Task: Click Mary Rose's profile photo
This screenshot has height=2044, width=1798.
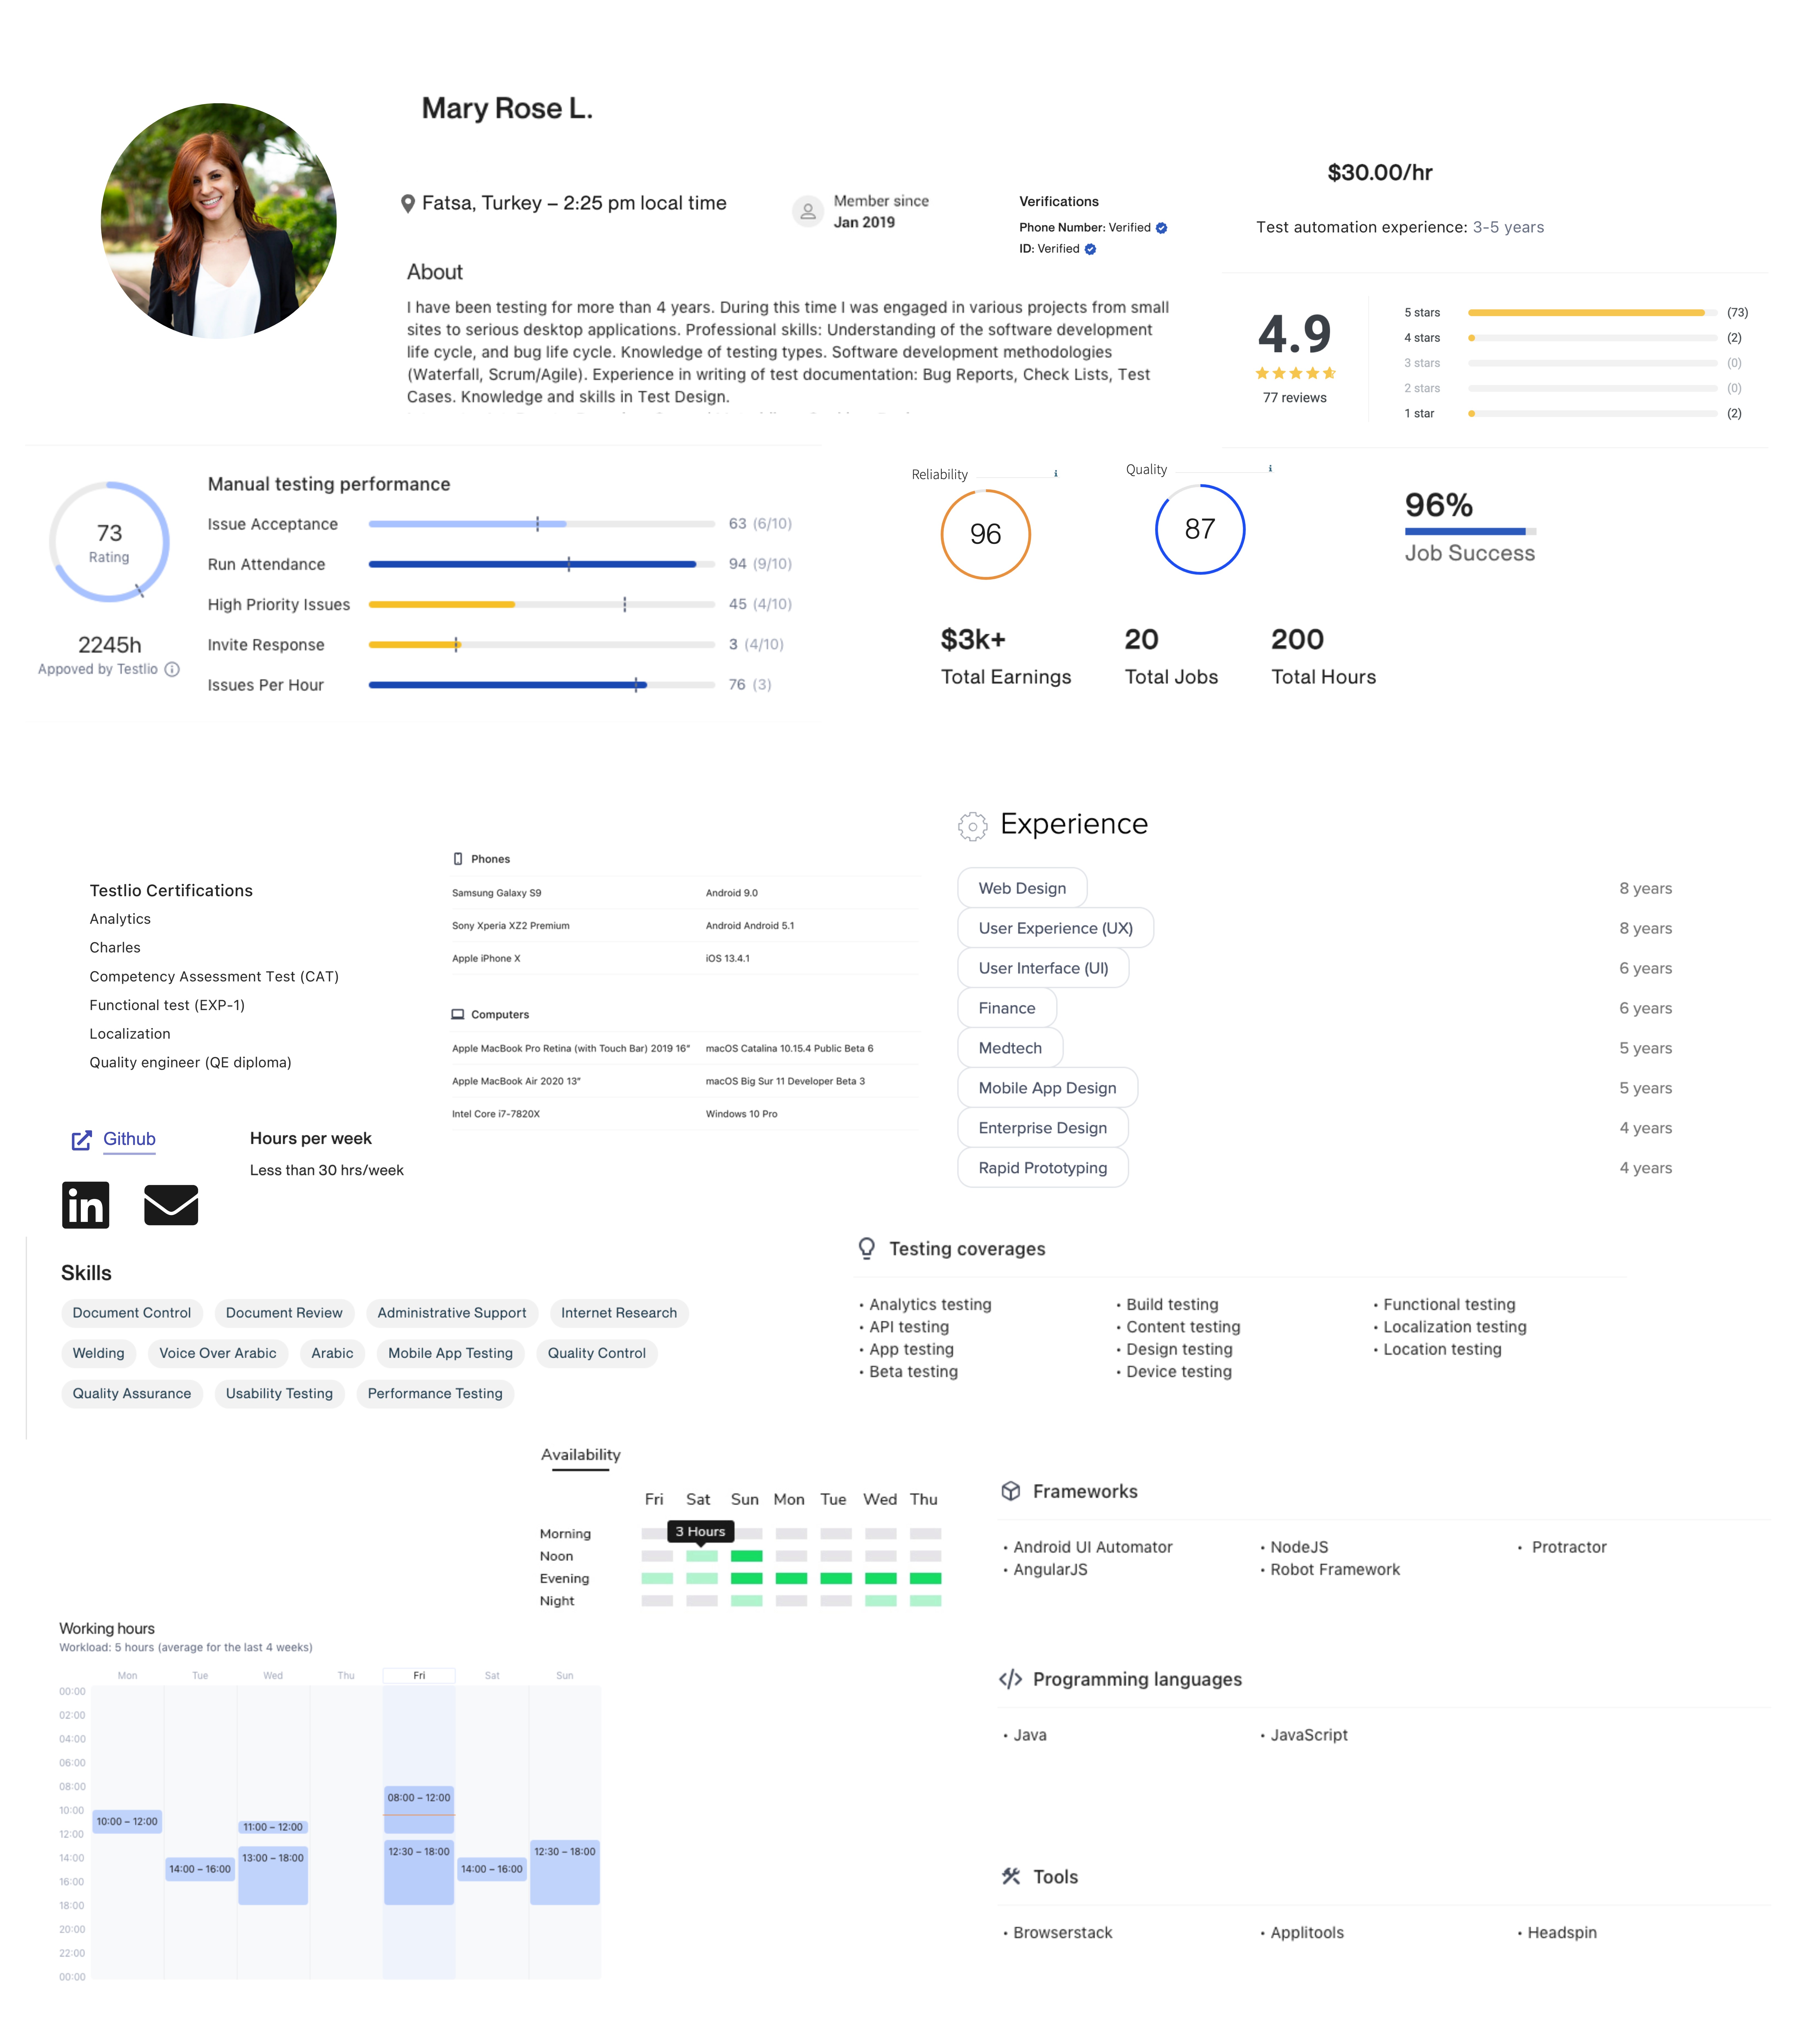Action: point(219,221)
